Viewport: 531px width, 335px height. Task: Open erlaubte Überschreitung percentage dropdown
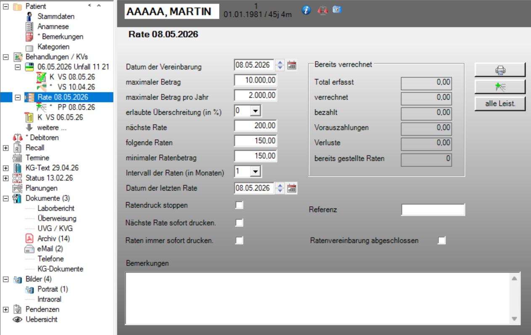coord(256,111)
